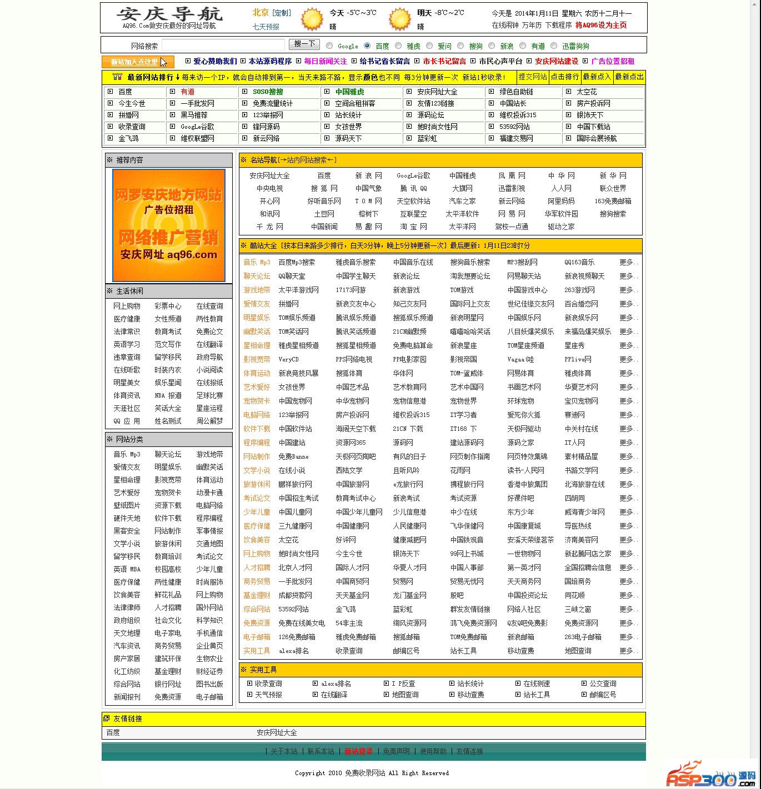Click the trophy icon beside 最新网站排行
Image resolution: width=761 pixels, height=789 pixels.
117,77
